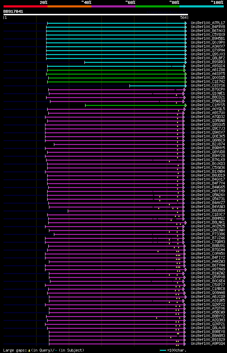This screenshot has width=227, height=353.
Task: Select the UniRef100_A7QD32 label
Action: pos(208,117)
